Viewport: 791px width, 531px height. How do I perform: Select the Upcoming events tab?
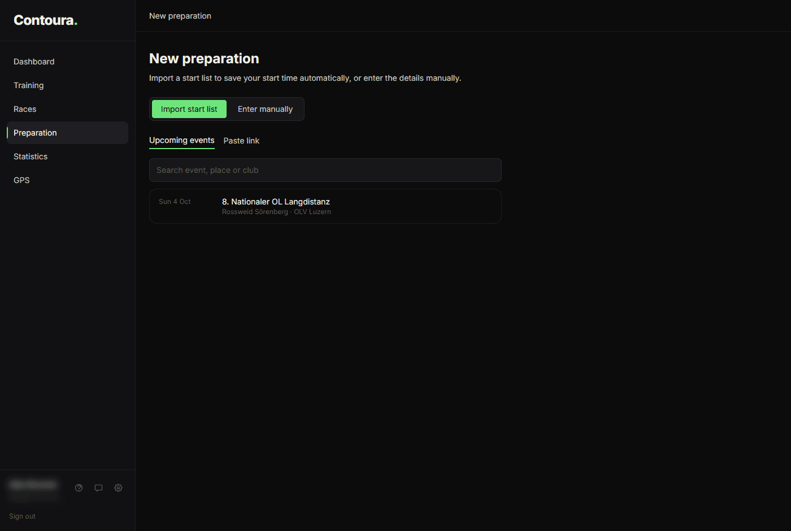[x=182, y=141]
